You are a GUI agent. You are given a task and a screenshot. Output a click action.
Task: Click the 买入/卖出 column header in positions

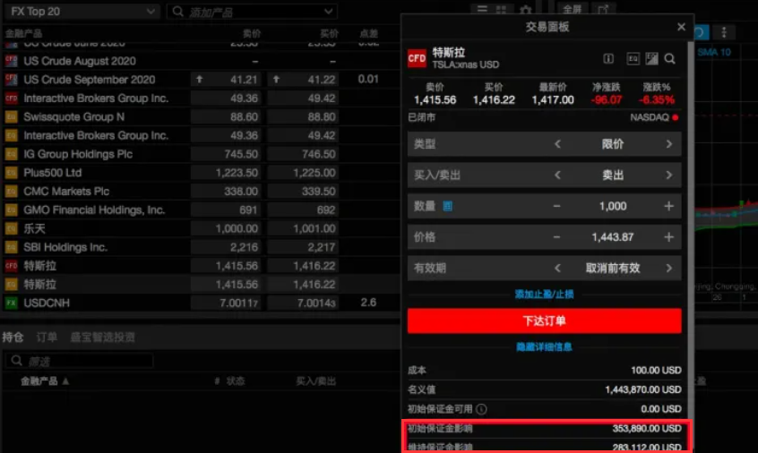(x=315, y=381)
